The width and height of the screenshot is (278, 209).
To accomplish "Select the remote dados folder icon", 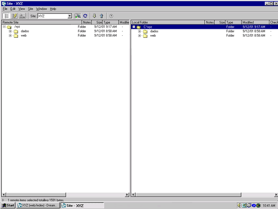I will coord(15,31).
